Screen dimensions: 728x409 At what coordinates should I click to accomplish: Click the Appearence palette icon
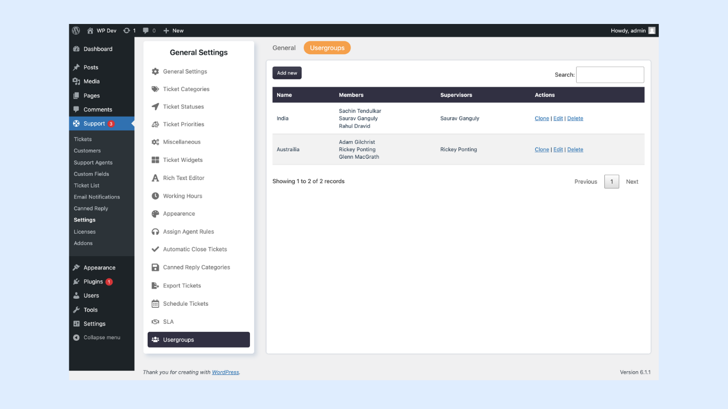155,214
